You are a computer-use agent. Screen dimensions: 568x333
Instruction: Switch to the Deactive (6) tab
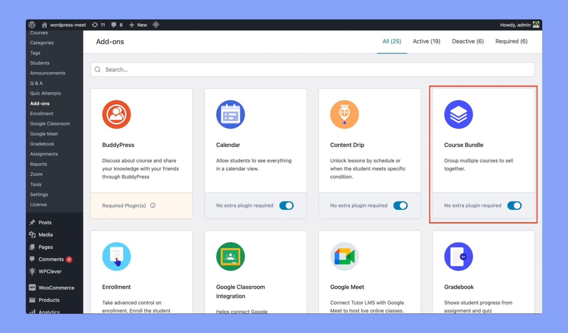coord(468,41)
